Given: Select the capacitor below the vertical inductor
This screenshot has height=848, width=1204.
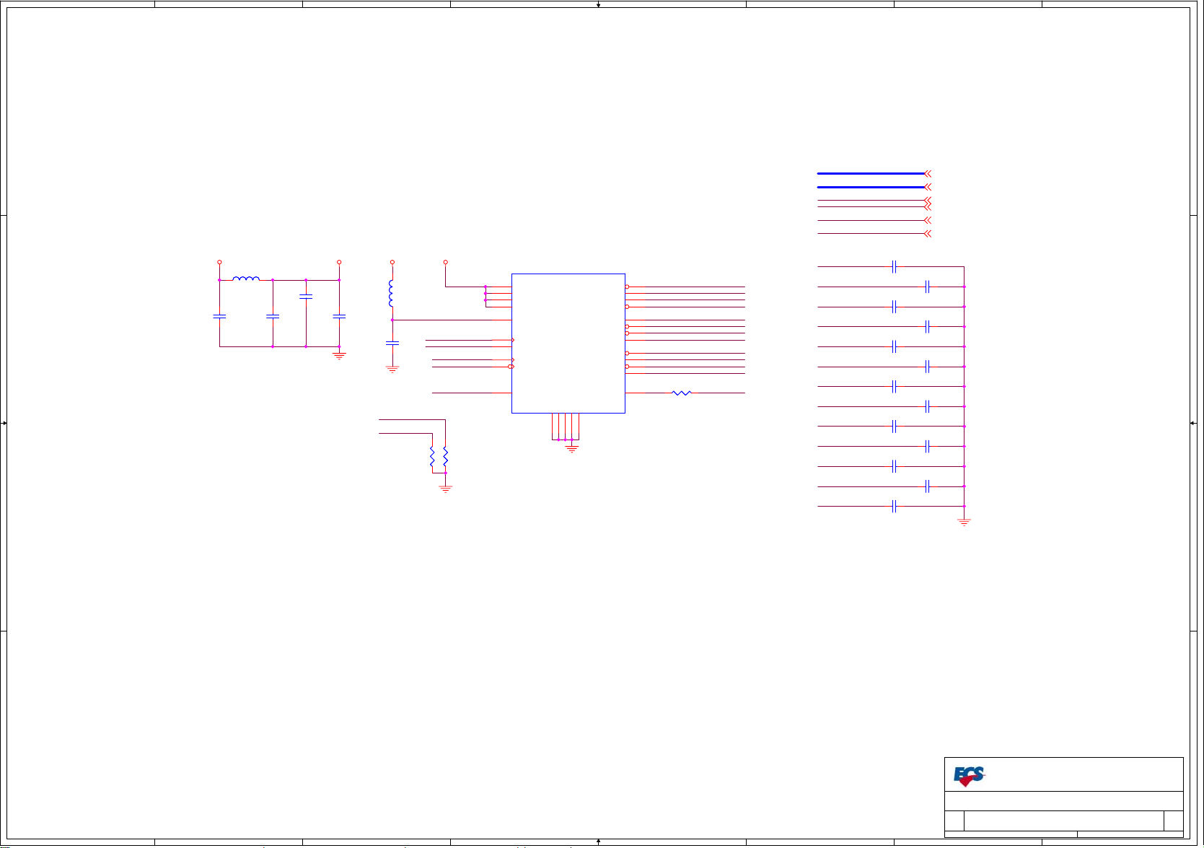Looking at the screenshot, I should [x=392, y=343].
